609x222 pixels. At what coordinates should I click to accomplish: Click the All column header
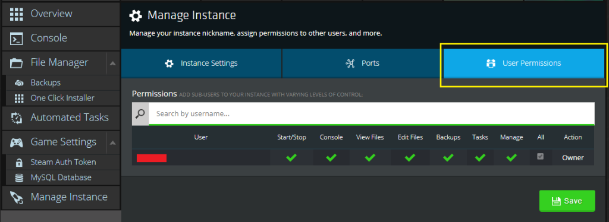[541, 137]
